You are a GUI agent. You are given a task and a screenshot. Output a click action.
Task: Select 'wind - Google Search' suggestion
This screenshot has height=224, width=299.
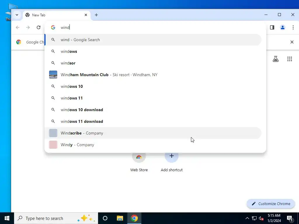153,40
